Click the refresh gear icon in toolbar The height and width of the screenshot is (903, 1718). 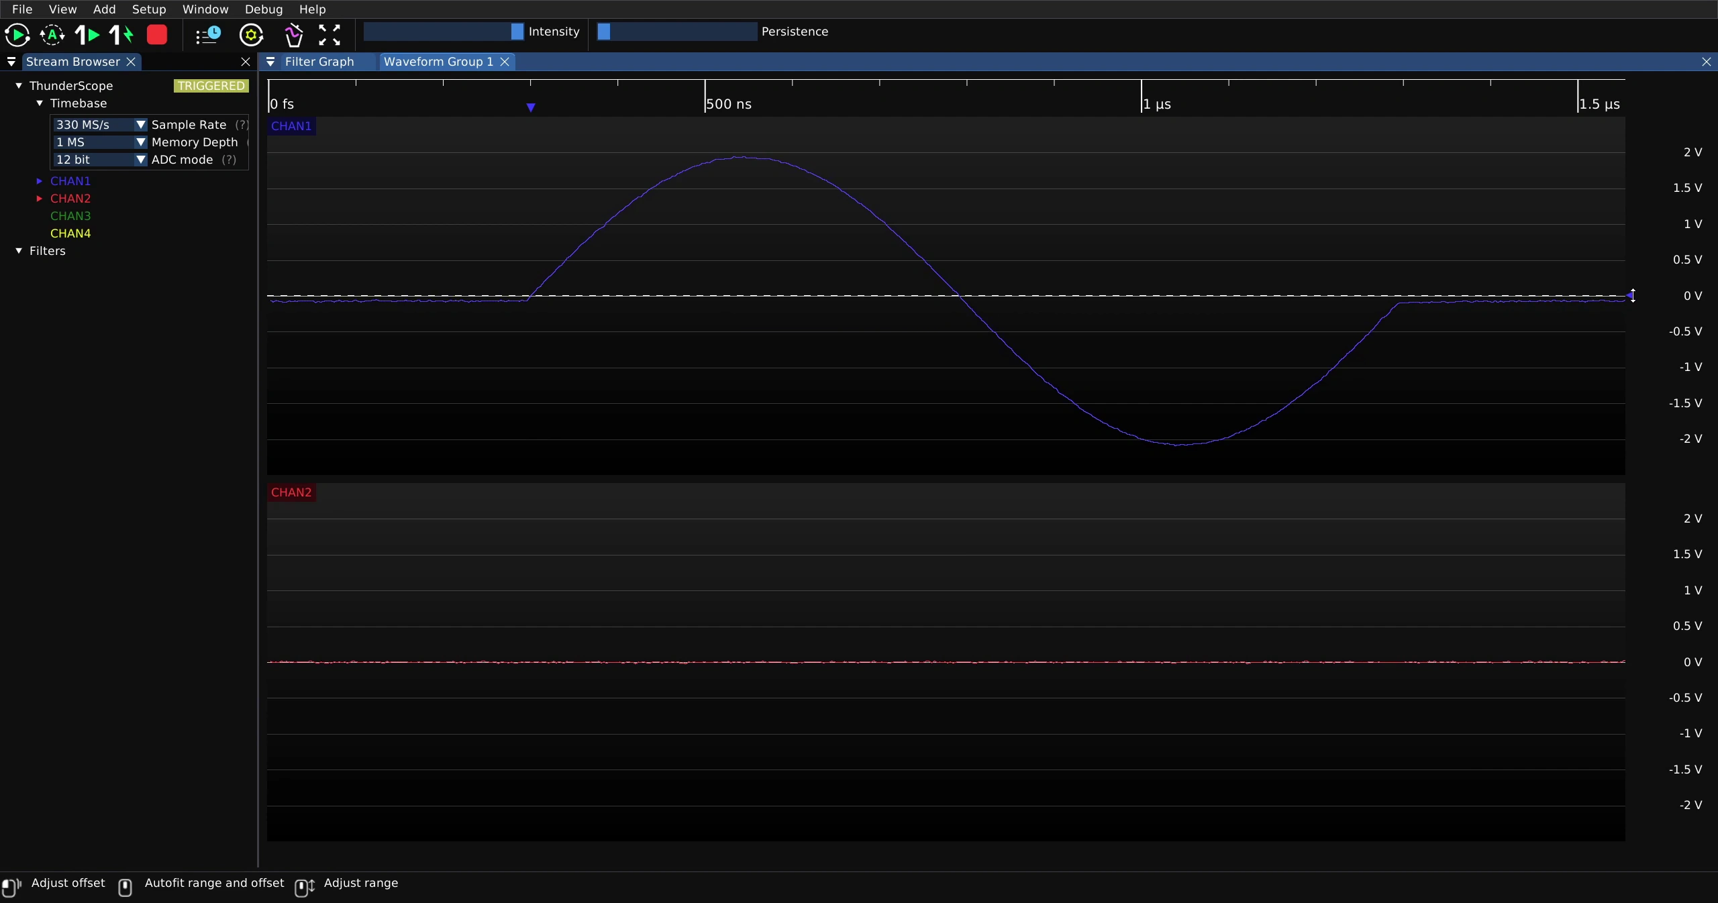[252, 35]
